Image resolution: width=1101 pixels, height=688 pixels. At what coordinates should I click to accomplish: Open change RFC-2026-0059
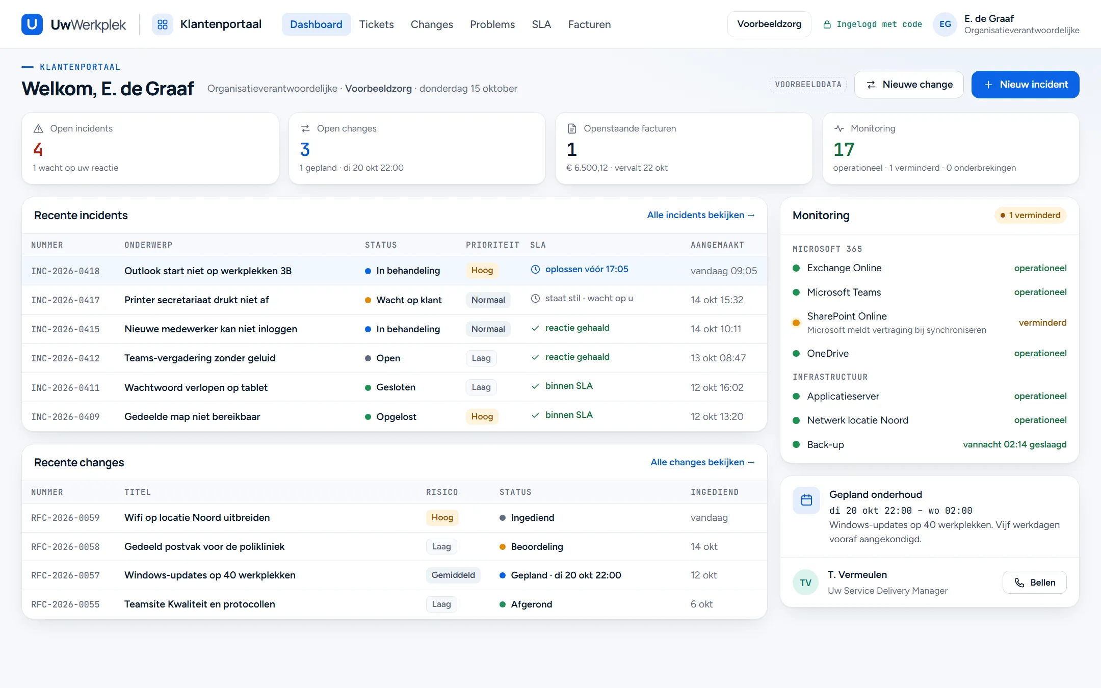[394, 518]
